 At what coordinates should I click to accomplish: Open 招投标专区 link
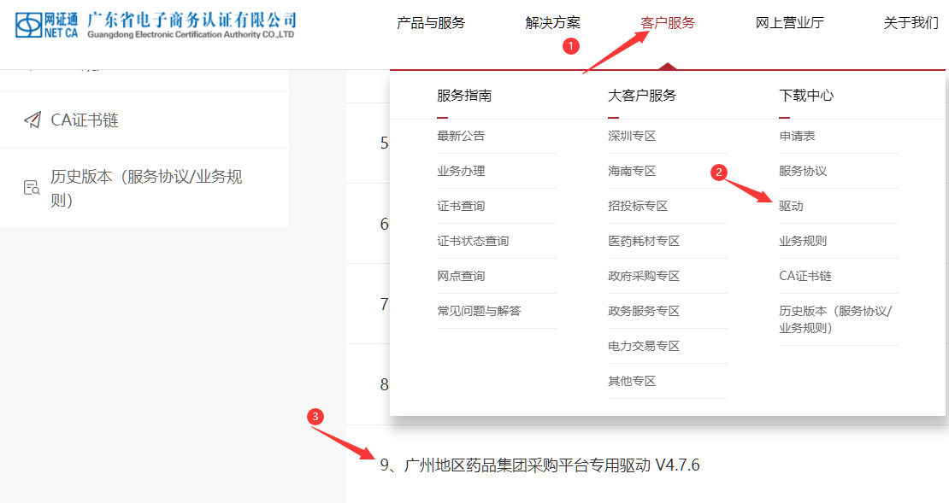click(x=638, y=206)
